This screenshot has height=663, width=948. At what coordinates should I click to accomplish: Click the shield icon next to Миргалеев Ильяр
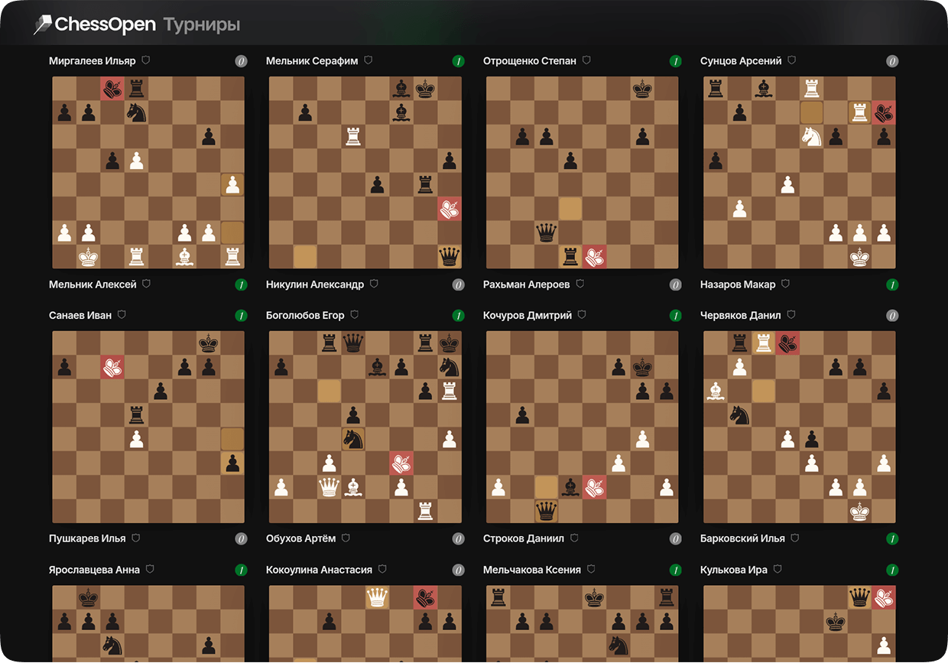(x=146, y=60)
